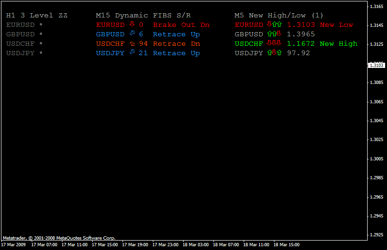This screenshot has width=387, height=250.
Task: Click the '18 Mar 03:00' time axis label
Action: pyautogui.click(x=196, y=245)
